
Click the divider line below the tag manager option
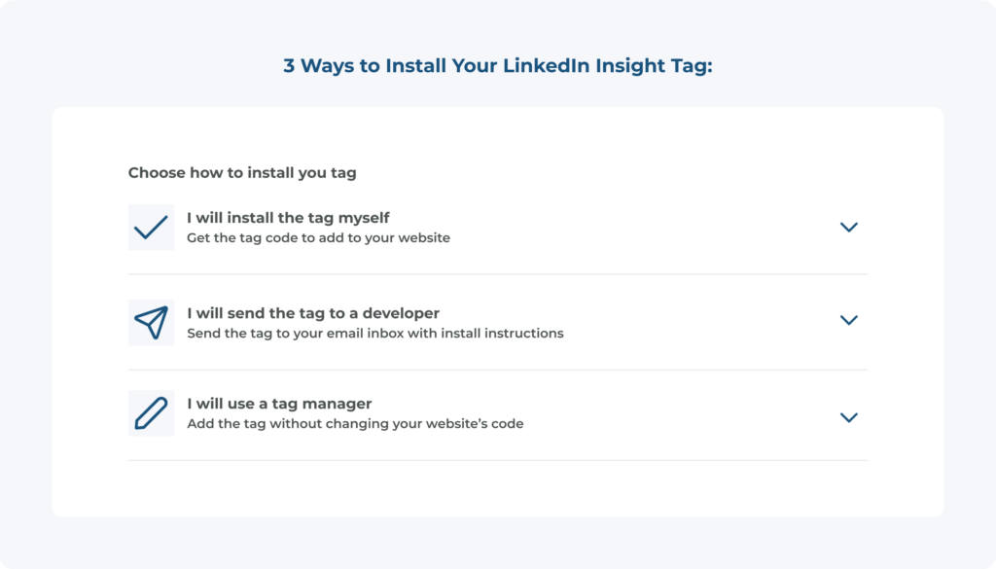pyautogui.click(x=497, y=460)
